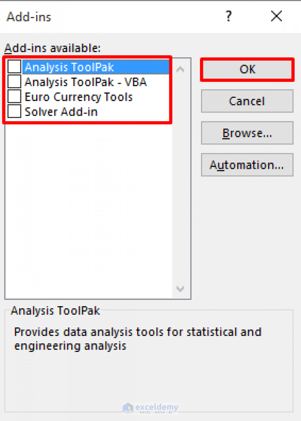Check the Analysis ToolPak - VBA add-in

point(14,82)
